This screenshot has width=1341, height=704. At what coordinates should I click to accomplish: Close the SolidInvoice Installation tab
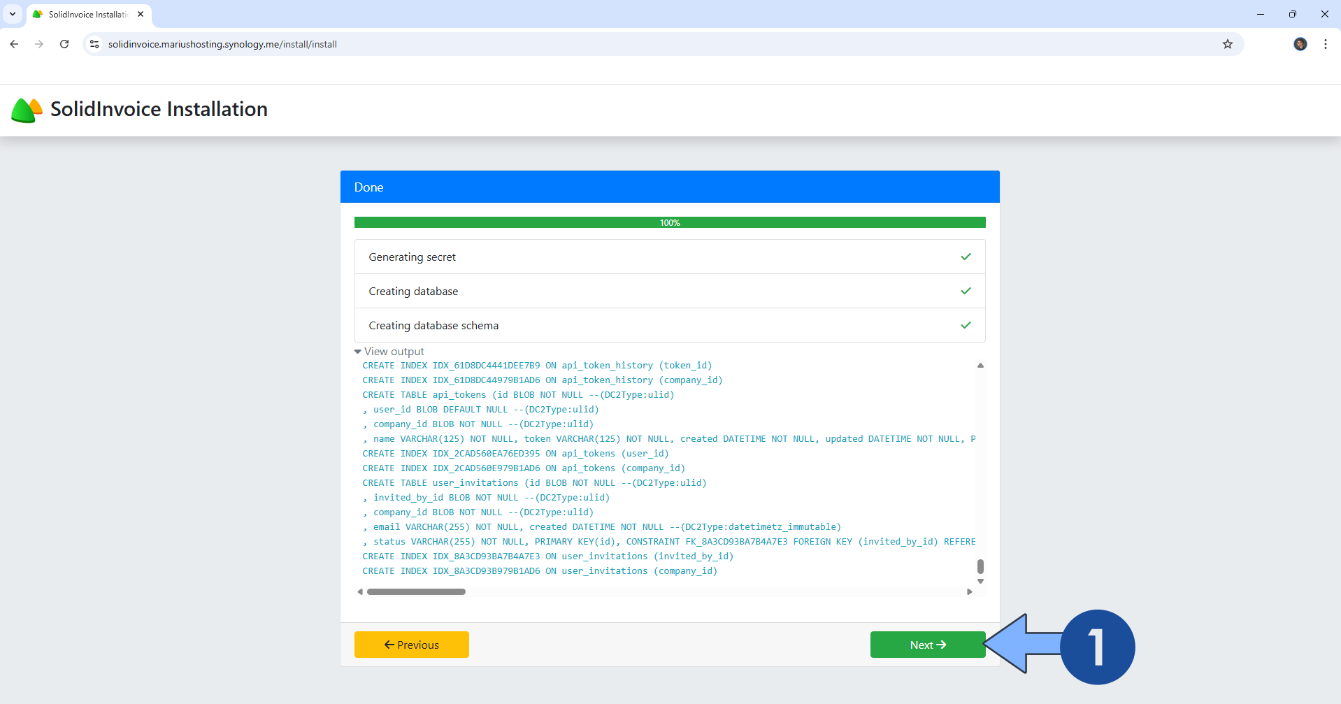pyautogui.click(x=141, y=14)
